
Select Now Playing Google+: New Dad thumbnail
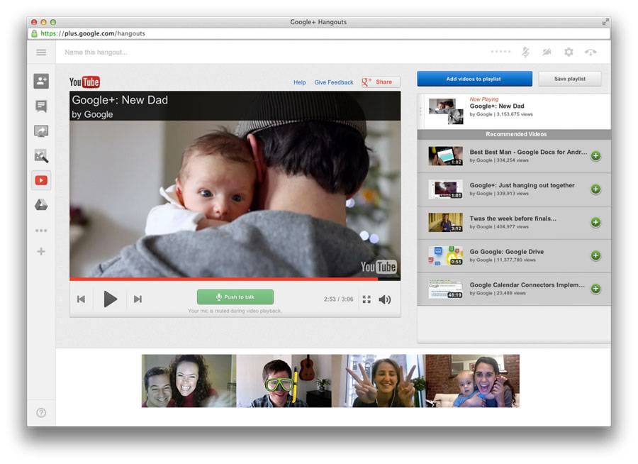click(446, 111)
